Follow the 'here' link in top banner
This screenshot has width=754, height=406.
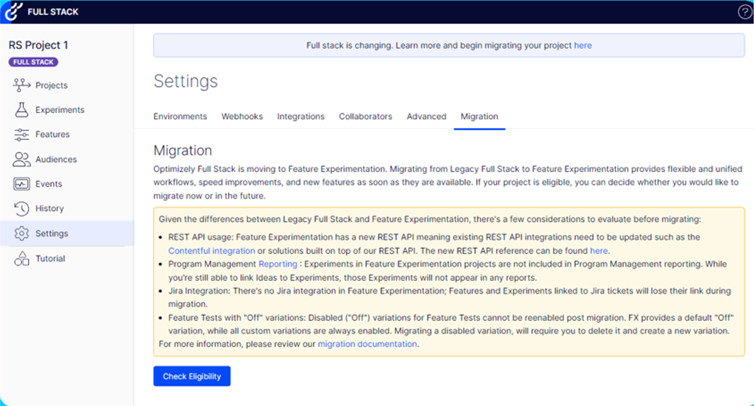pos(583,45)
